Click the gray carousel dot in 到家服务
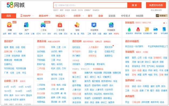The width and height of the screenshot is (169, 106). tap(166, 23)
